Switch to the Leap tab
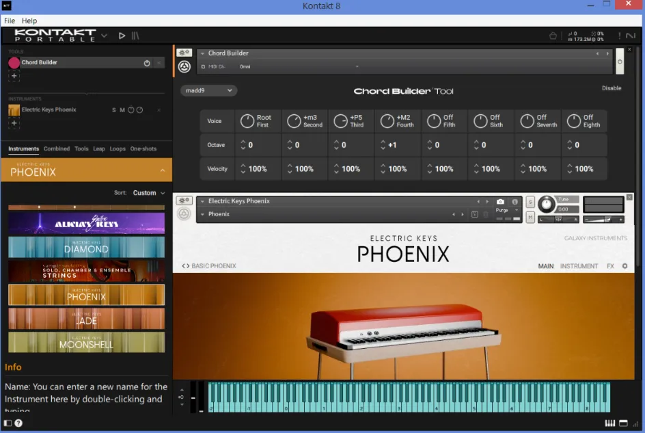Screen dimensions: 645x433 tap(99, 148)
